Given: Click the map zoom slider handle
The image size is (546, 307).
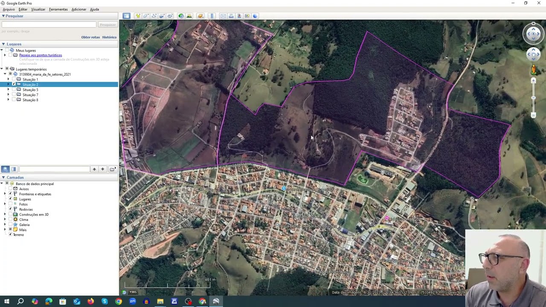Looking at the screenshot, I should pyautogui.click(x=533, y=98).
